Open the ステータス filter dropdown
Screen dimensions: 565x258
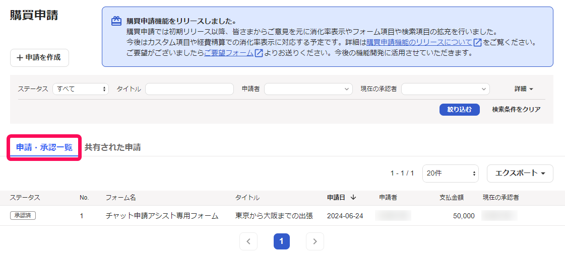(81, 89)
